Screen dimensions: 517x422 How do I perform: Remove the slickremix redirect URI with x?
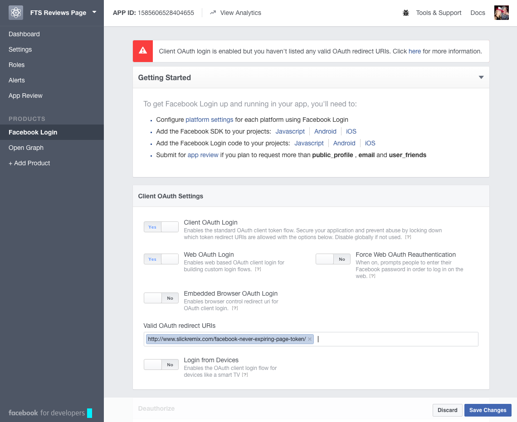coord(310,339)
